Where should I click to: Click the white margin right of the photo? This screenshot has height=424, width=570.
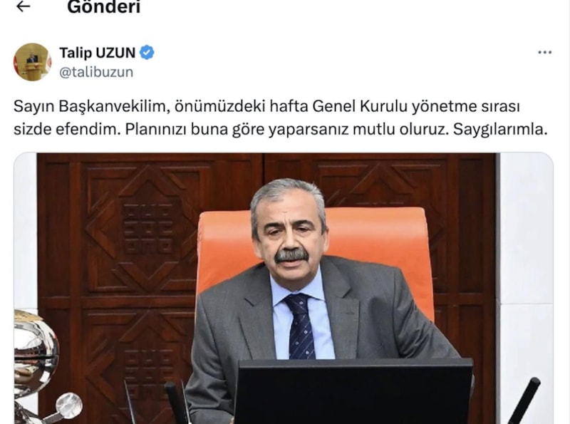coord(527,289)
